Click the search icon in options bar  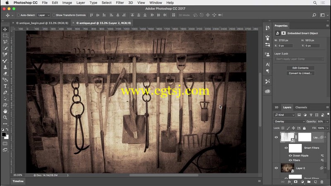[314, 15]
